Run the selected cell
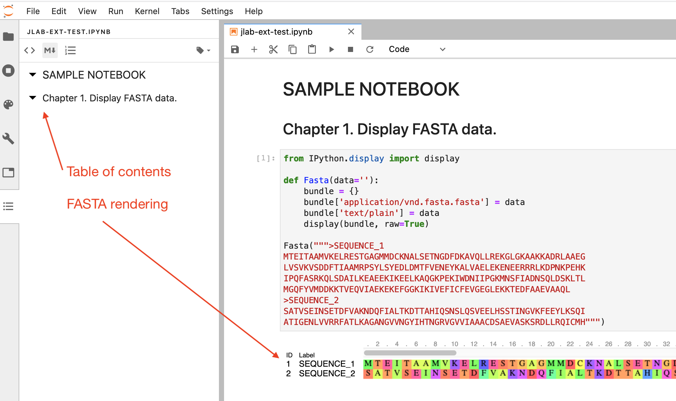The height and width of the screenshot is (401, 676). pyautogui.click(x=331, y=49)
